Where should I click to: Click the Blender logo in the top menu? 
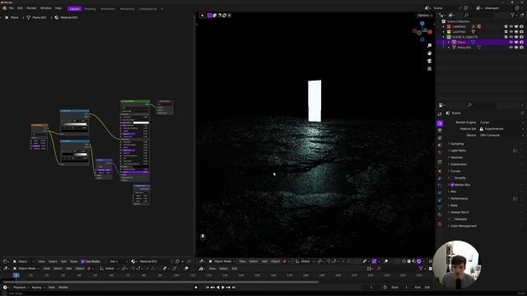pyautogui.click(x=4, y=8)
